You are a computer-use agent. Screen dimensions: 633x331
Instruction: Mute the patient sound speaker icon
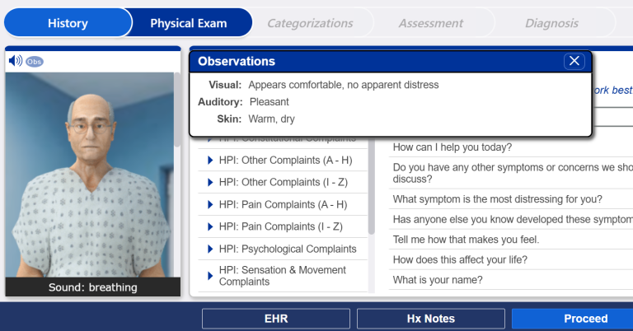coord(16,61)
